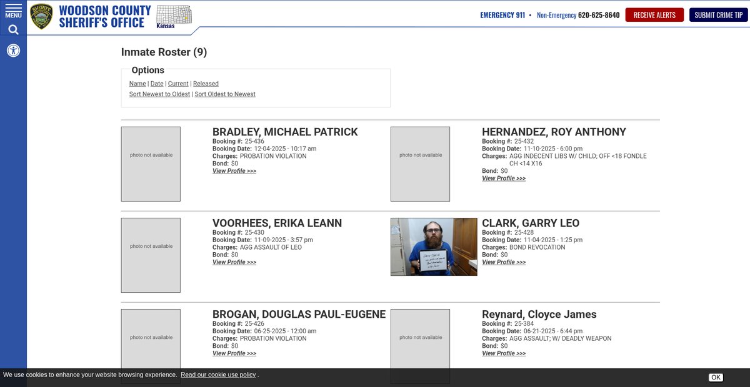Read the cookie use policy link
Image resolution: width=750 pixels, height=387 pixels.
point(218,375)
